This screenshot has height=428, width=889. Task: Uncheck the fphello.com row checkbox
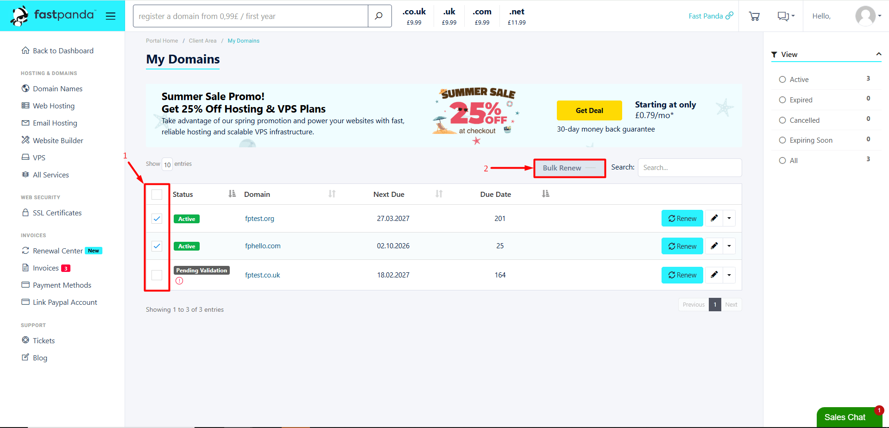(157, 246)
